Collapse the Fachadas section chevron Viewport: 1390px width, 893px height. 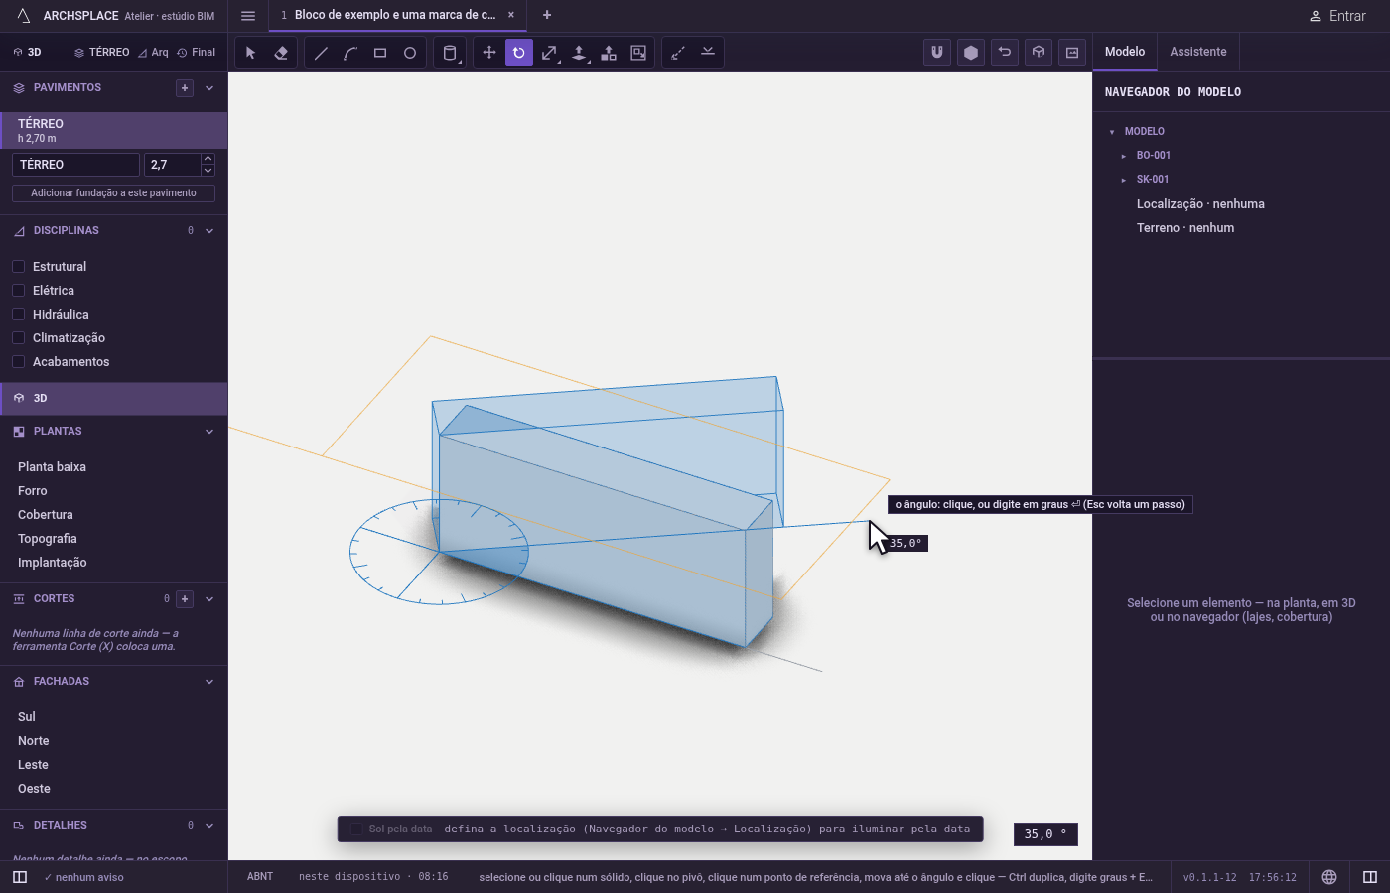[x=209, y=682]
